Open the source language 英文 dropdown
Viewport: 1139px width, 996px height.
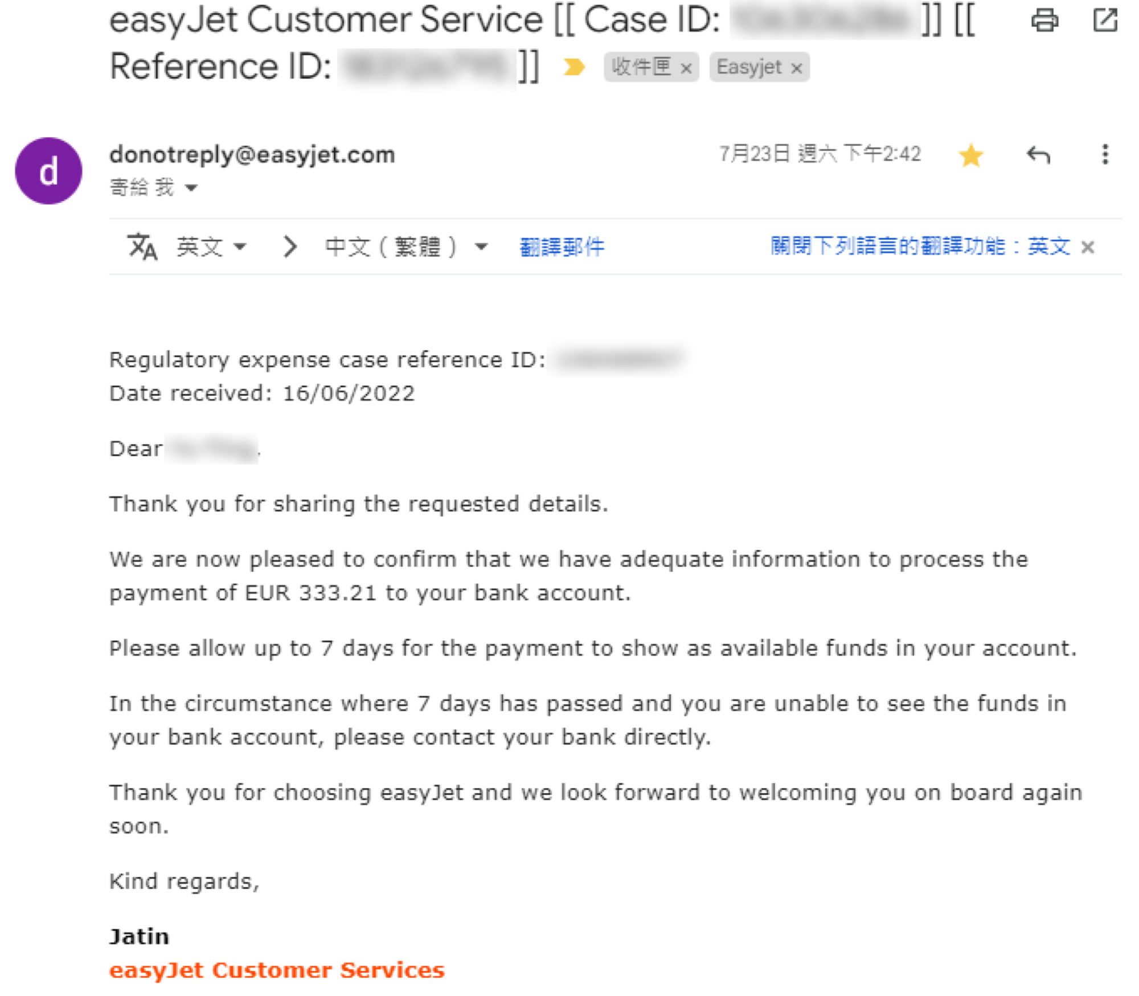[211, 247]
